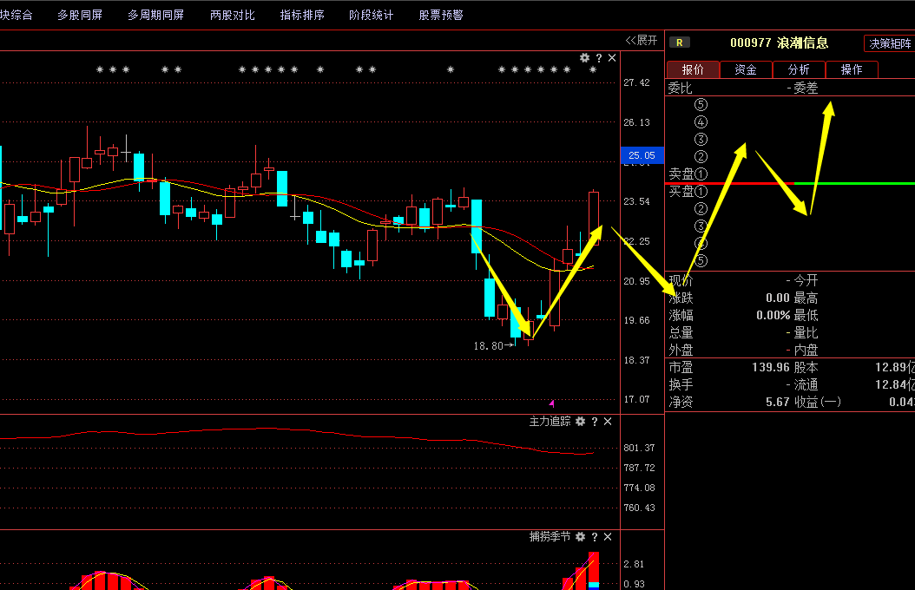The width and height of the screenshot is (915, 590).
Task: Click the blue 25.05 price label on axis
Action: (642, 156)
